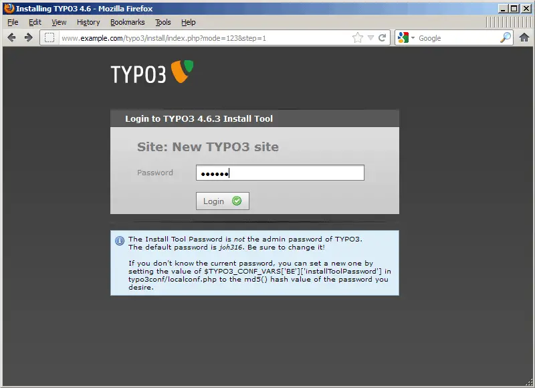This screenshot has width=535, height=388.
Task: Open the File menu
Action: [13, 22]
